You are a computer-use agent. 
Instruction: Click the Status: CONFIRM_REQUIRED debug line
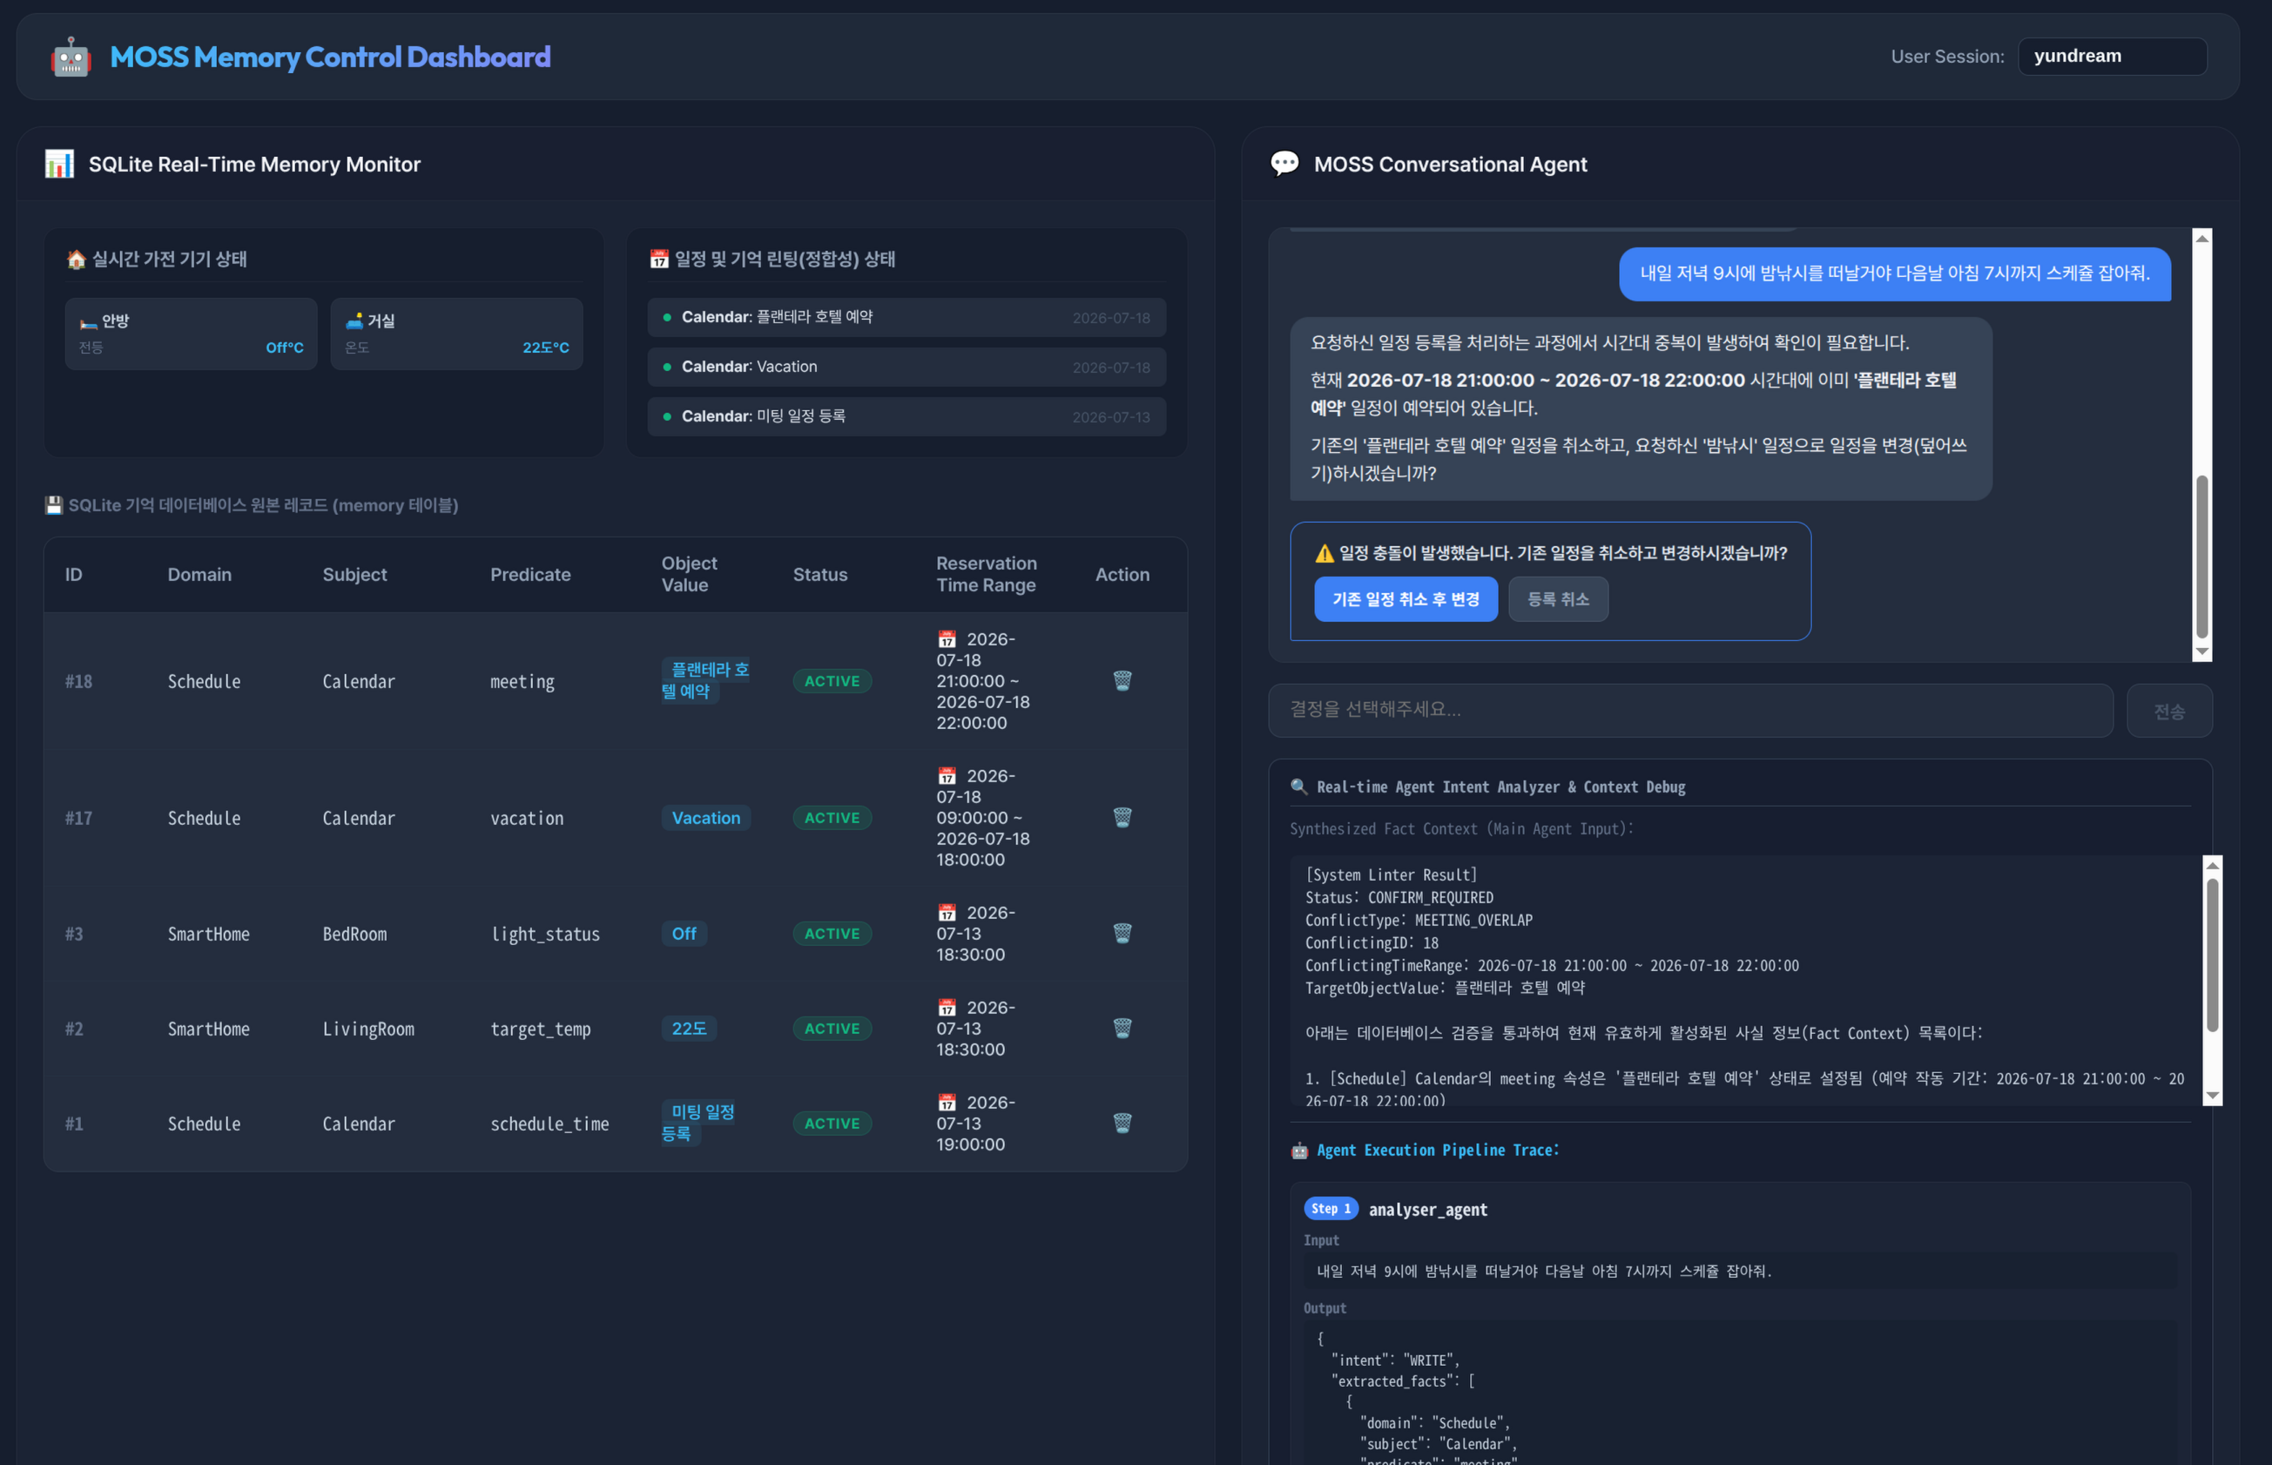point(1399,897)
